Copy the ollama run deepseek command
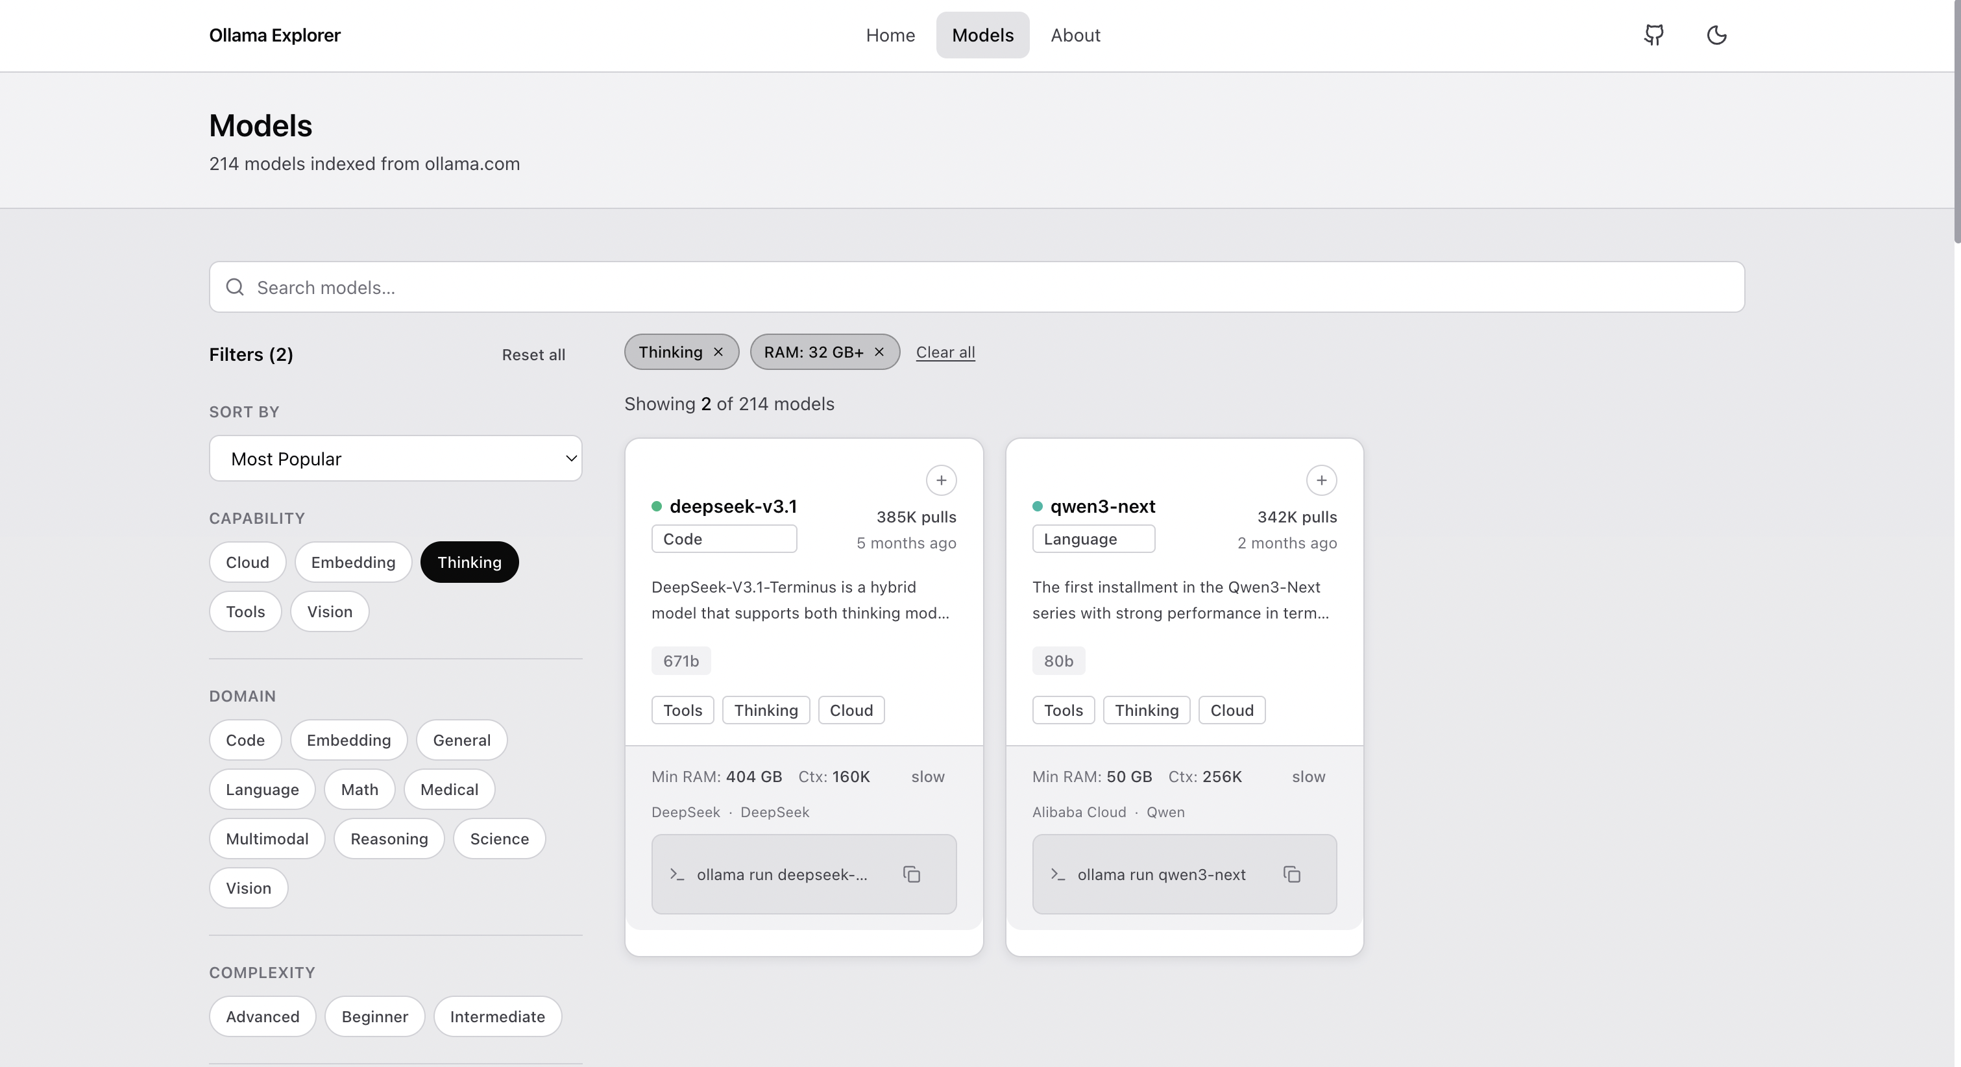Screen dimensions: 1961x1067 [911, 874]
